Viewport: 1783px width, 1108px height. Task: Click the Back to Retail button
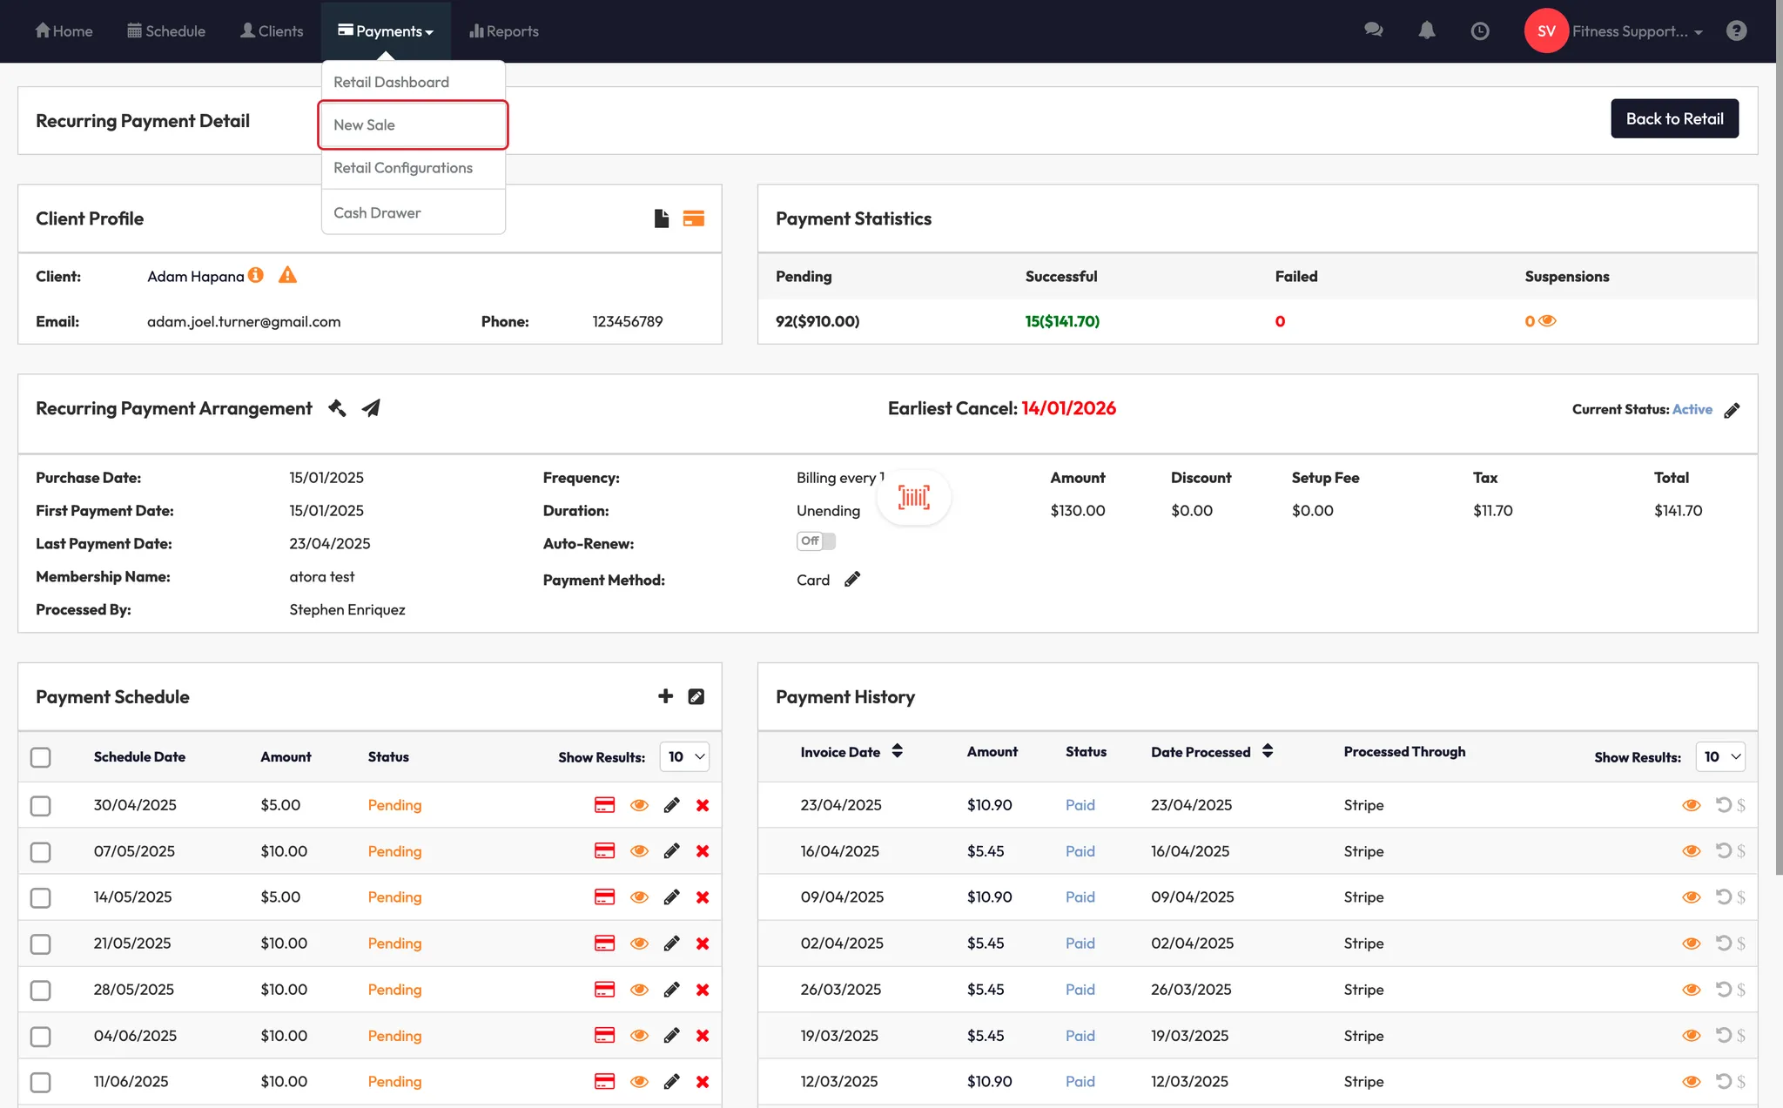(x=1673, y=119)
